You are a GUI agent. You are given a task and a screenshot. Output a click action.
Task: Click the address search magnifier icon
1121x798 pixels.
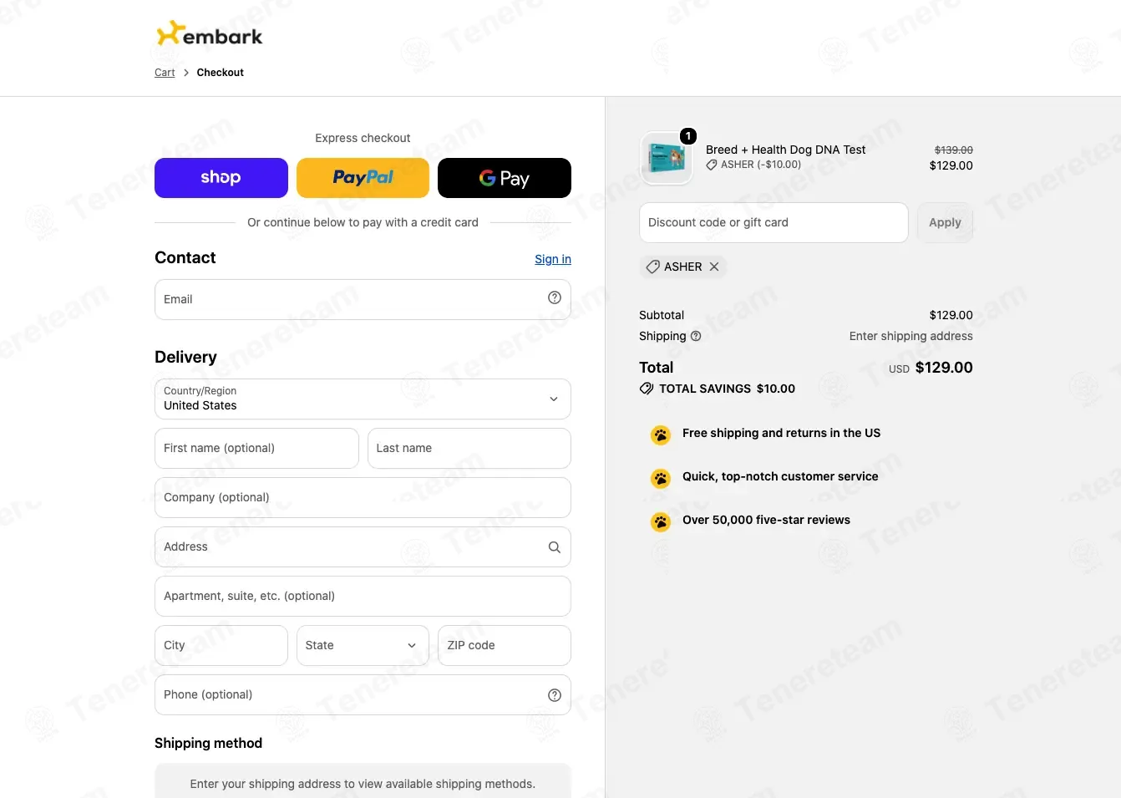555,547
